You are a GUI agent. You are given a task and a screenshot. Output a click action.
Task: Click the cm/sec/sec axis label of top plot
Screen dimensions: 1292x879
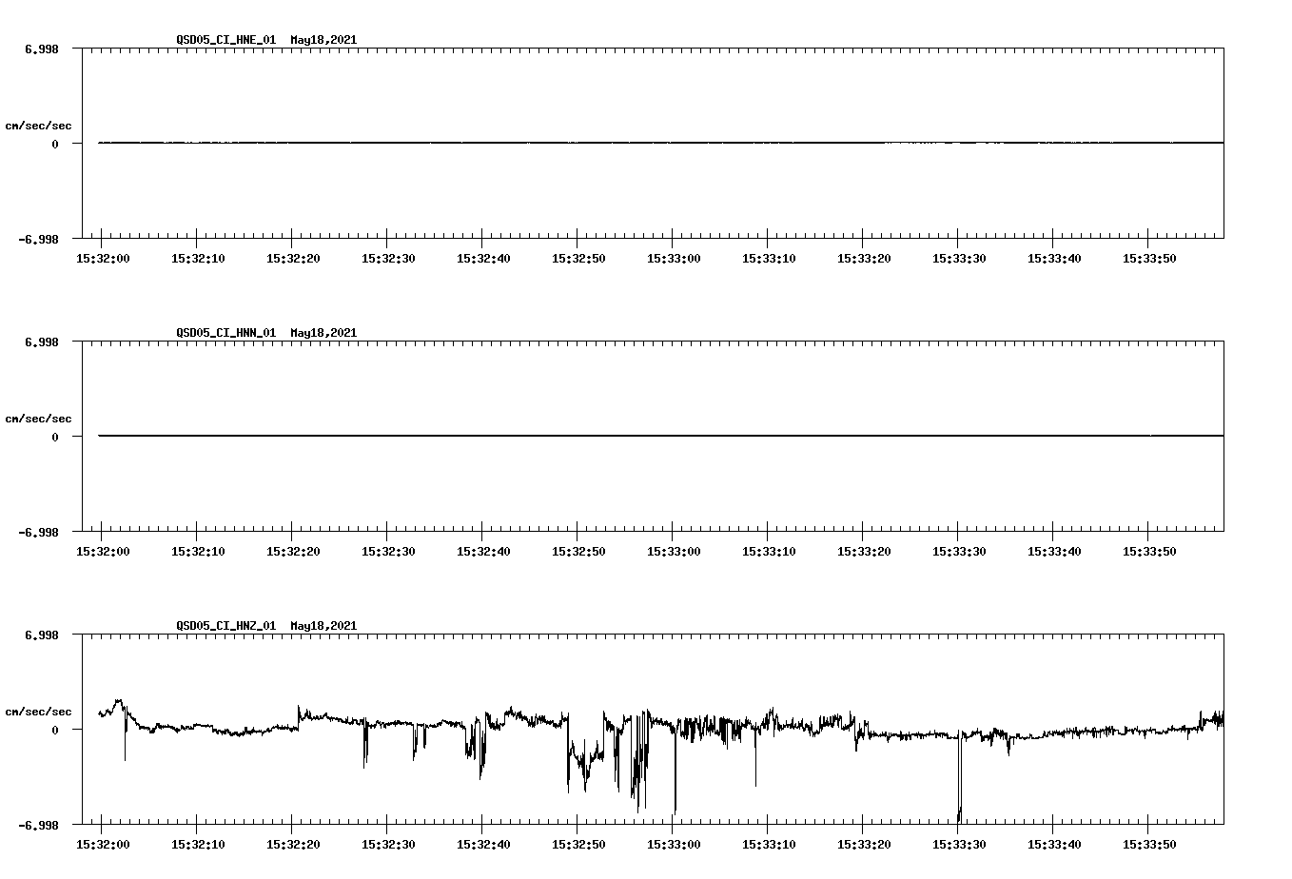click(39, 125)
